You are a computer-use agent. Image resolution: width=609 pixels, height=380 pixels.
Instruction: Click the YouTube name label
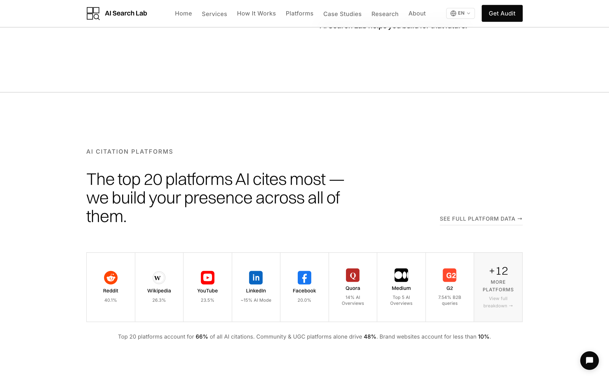point(208,290)
